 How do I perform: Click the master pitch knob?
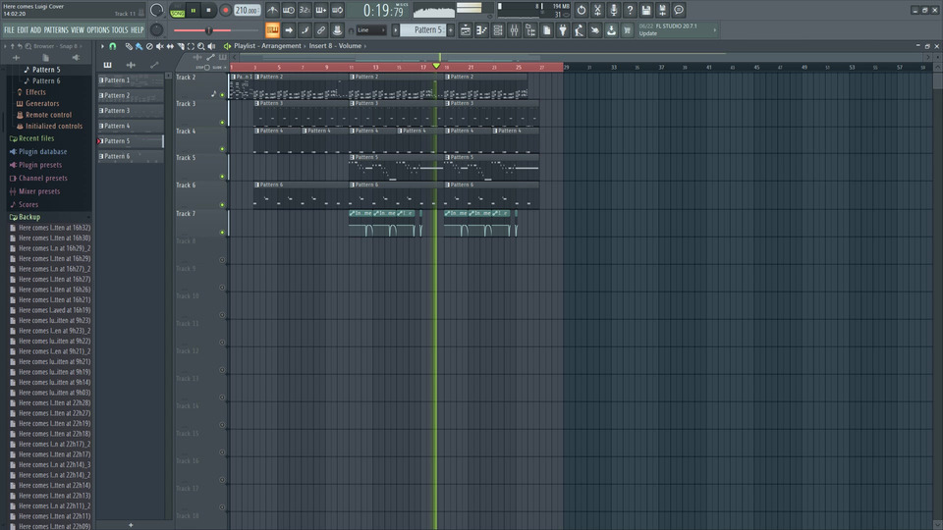[156, 29]
